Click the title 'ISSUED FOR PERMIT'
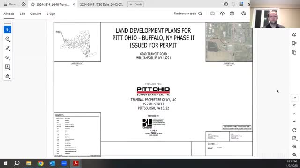Screen dimensions: 300x168 [x=153, y=45]
